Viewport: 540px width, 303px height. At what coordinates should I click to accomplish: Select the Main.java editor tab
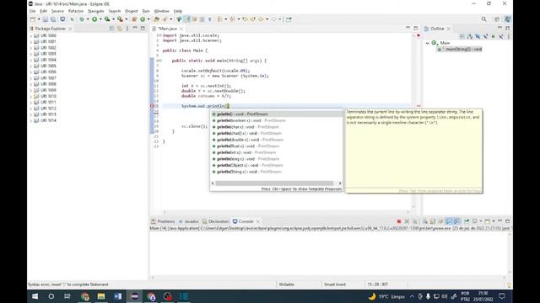coord(167,29)
